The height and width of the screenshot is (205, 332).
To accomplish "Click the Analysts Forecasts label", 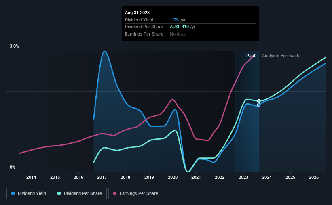I will (281, 56).
